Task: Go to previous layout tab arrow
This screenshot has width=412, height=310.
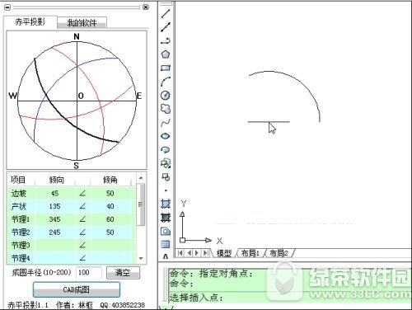Action: pos(189,252)
